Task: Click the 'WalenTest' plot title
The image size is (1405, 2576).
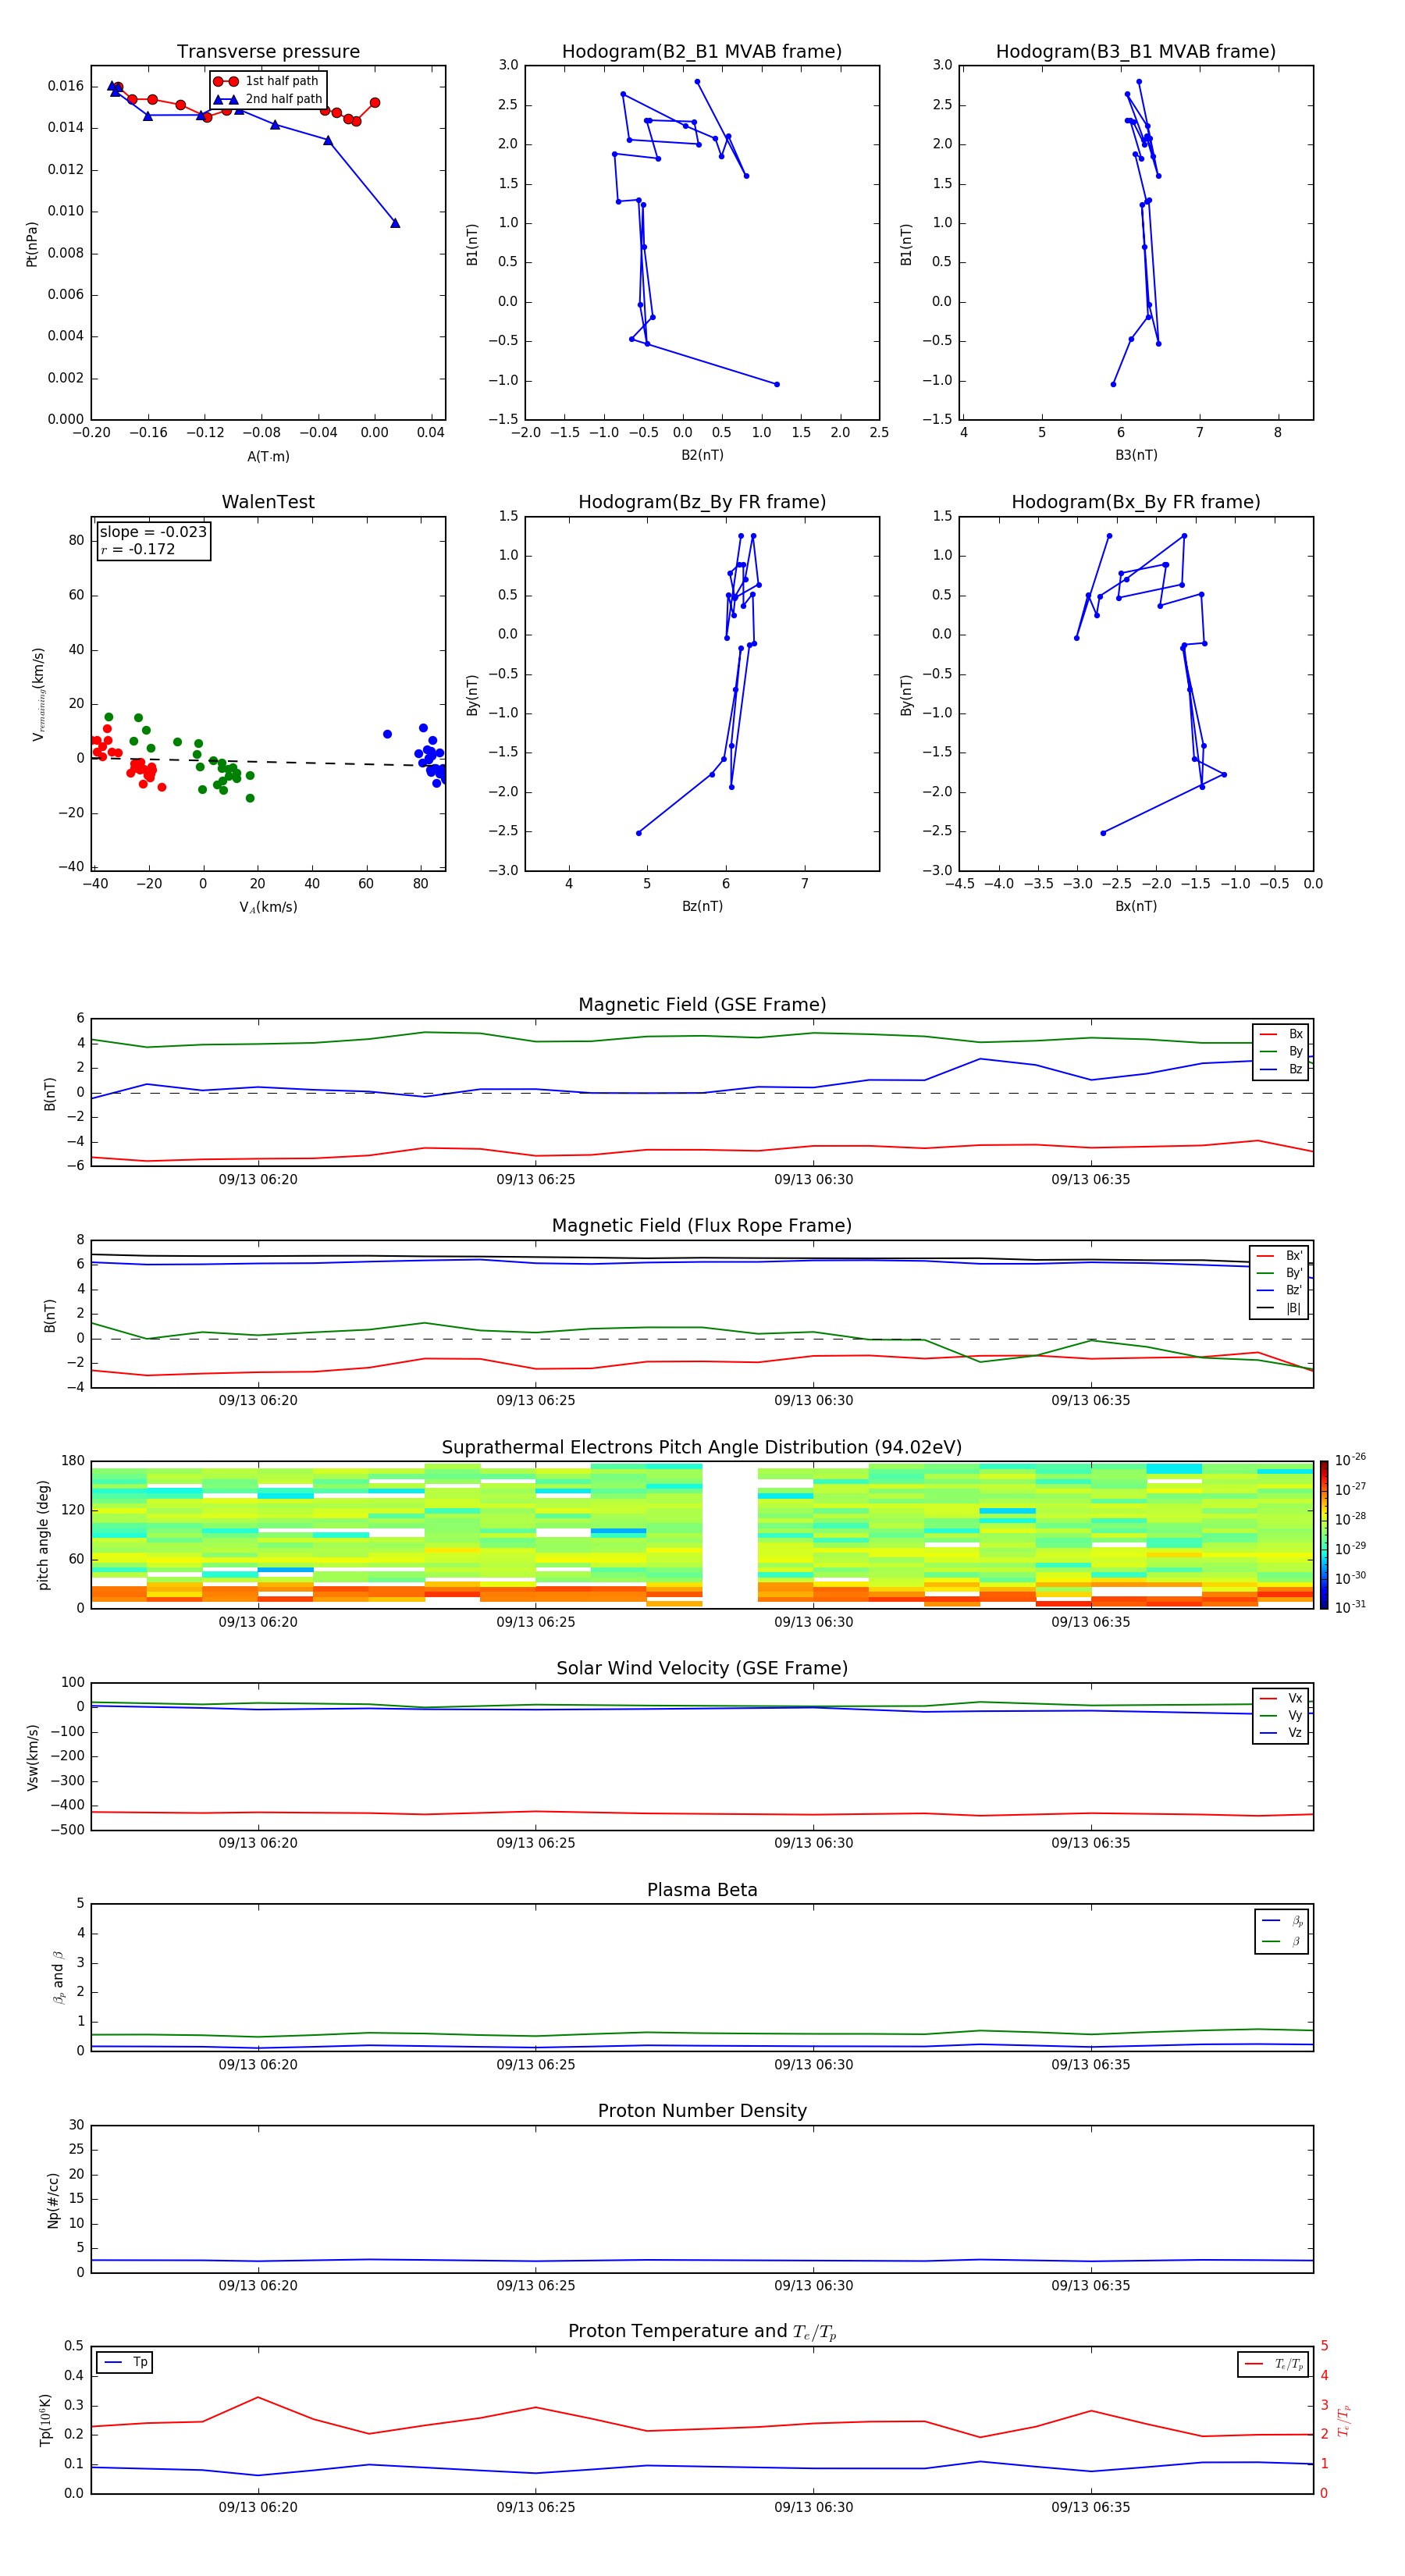Action: coord(268,502)
